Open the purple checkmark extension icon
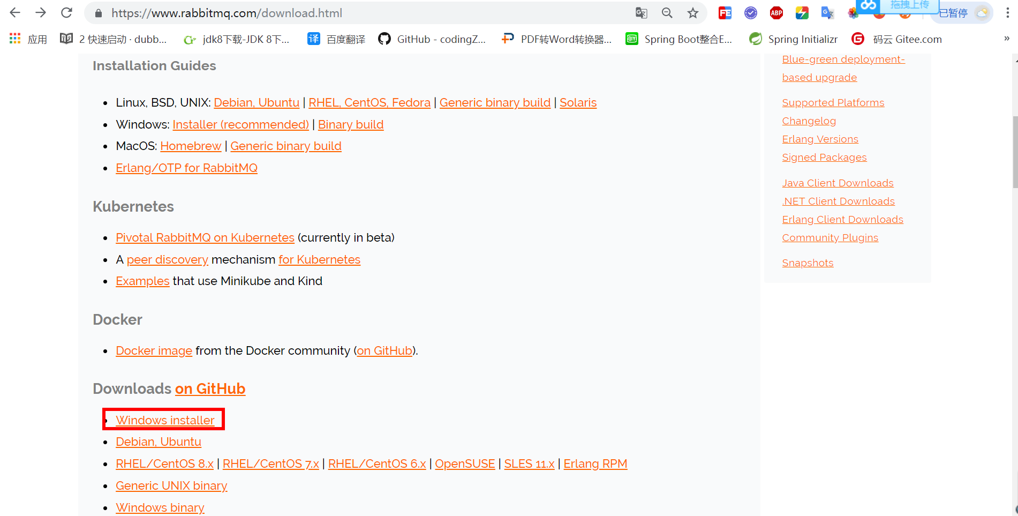Viewport: 1018px width, 516px height. click(751, 13)
